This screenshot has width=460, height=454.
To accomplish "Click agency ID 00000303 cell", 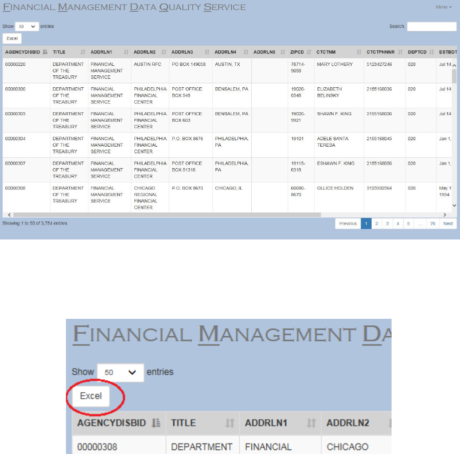I will point(26,120).
